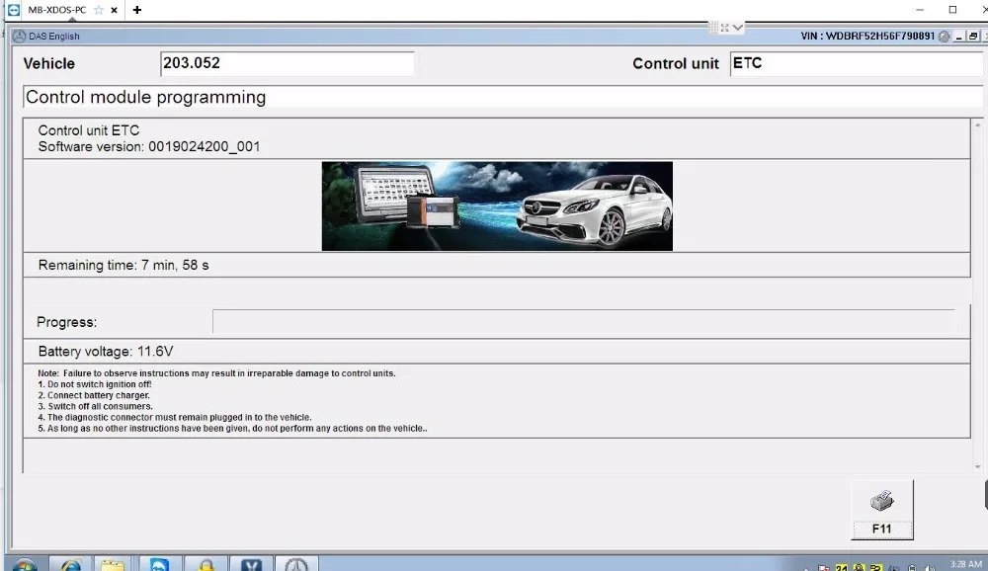The image size is (988, 571).
Task: Click the TeamViewer icon in the tab bar
Action: (13, 10)
